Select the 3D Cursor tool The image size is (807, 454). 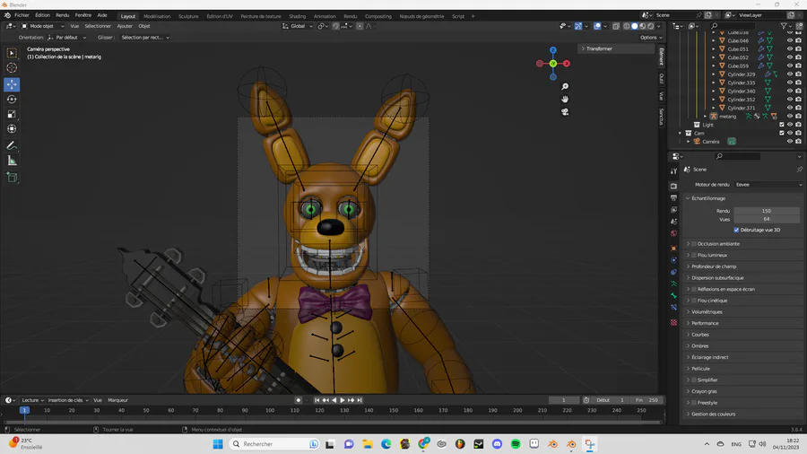click(12, 67)
